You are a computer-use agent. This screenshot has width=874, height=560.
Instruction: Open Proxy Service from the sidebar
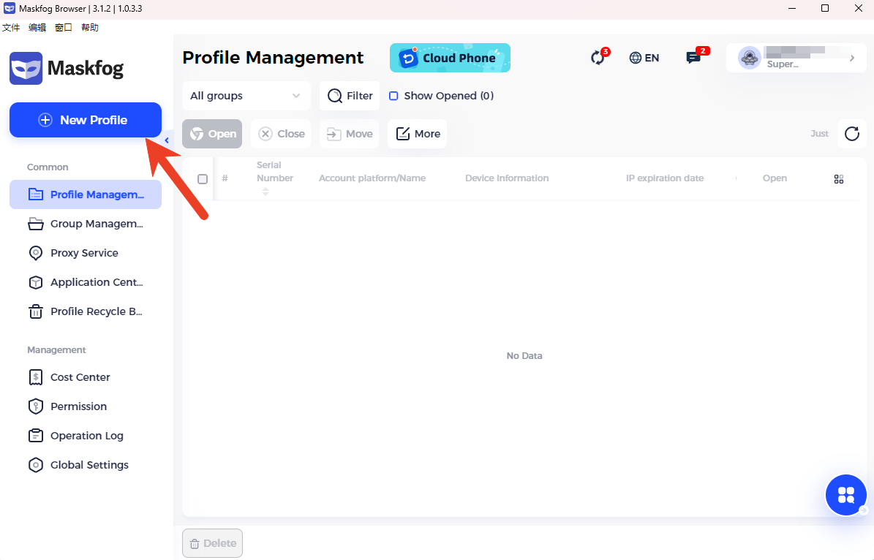[84, 253]
